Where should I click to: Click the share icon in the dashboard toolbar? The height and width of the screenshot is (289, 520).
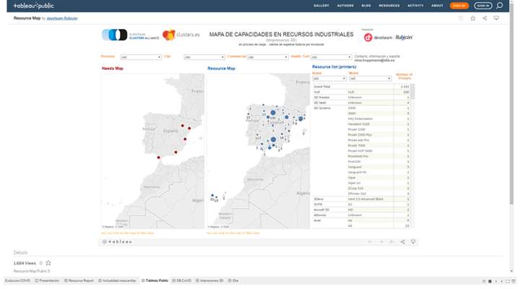point(402,241)
